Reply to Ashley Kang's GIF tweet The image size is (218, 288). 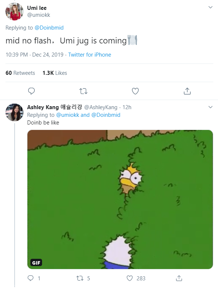(31, 278)
